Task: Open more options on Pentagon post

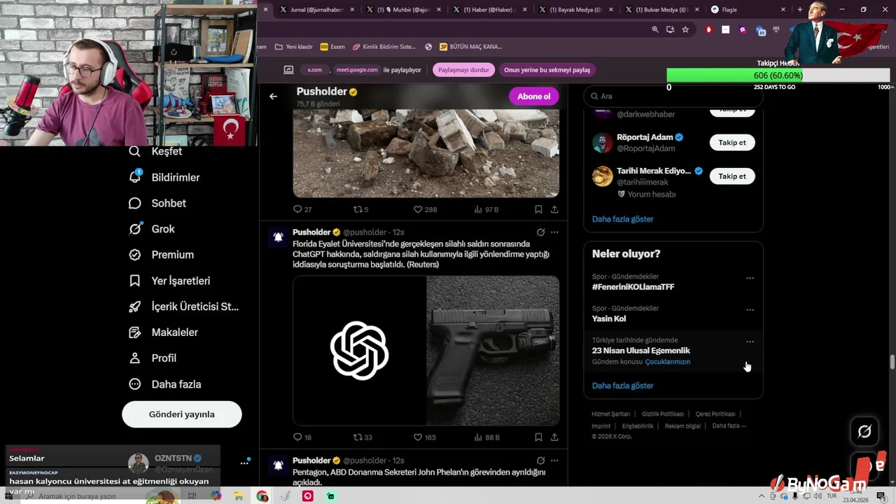Action: tap(554, 461)
